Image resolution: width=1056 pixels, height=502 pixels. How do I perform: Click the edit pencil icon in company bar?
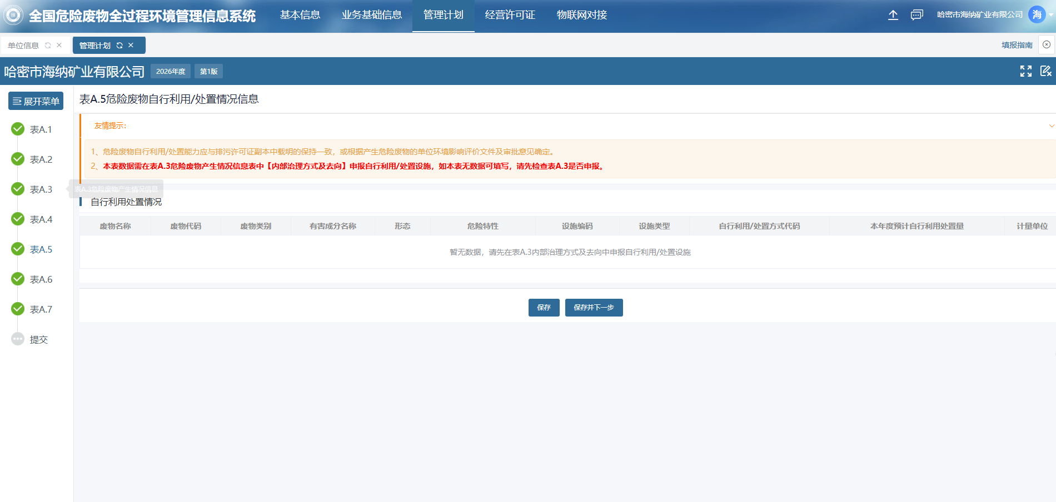(1045, 71)
